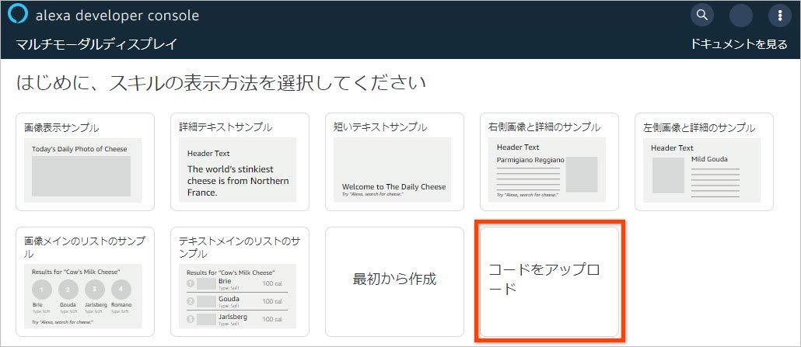
Task: Click the Mild Gouda left image placeholder
Action: pos(668,175)
